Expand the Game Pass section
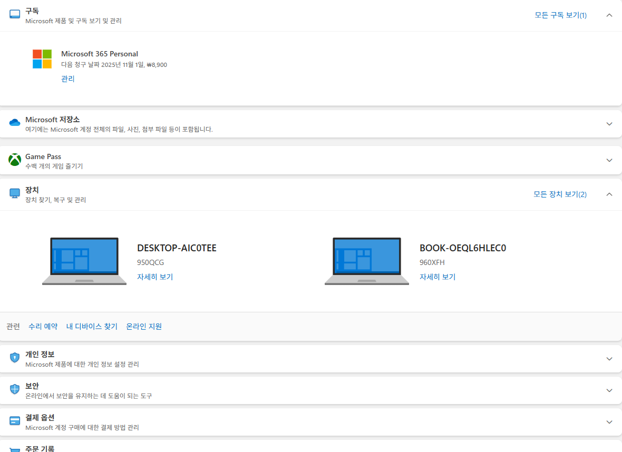 pos(609,161)
